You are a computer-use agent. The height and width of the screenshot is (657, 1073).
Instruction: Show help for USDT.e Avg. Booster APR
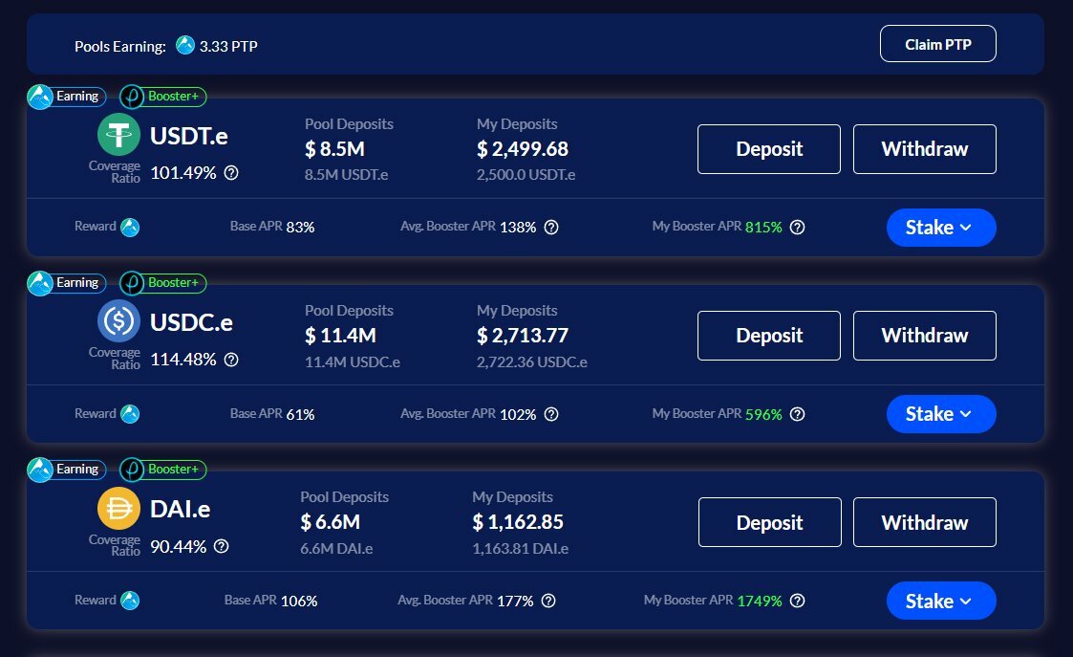click(x=551, y=228)
